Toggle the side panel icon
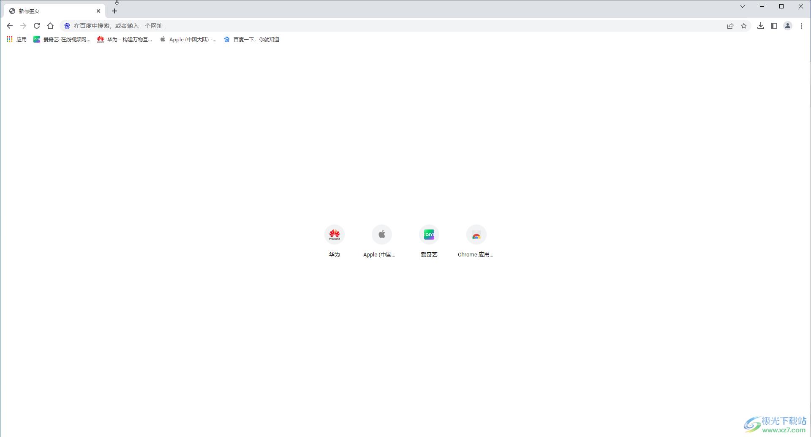The image size is (811, 437). (774, 26)
